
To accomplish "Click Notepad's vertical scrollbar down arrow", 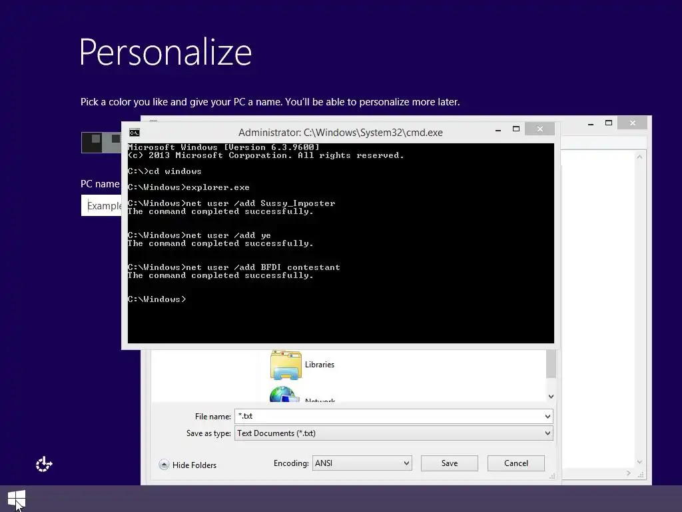I will tap(639, 462).
